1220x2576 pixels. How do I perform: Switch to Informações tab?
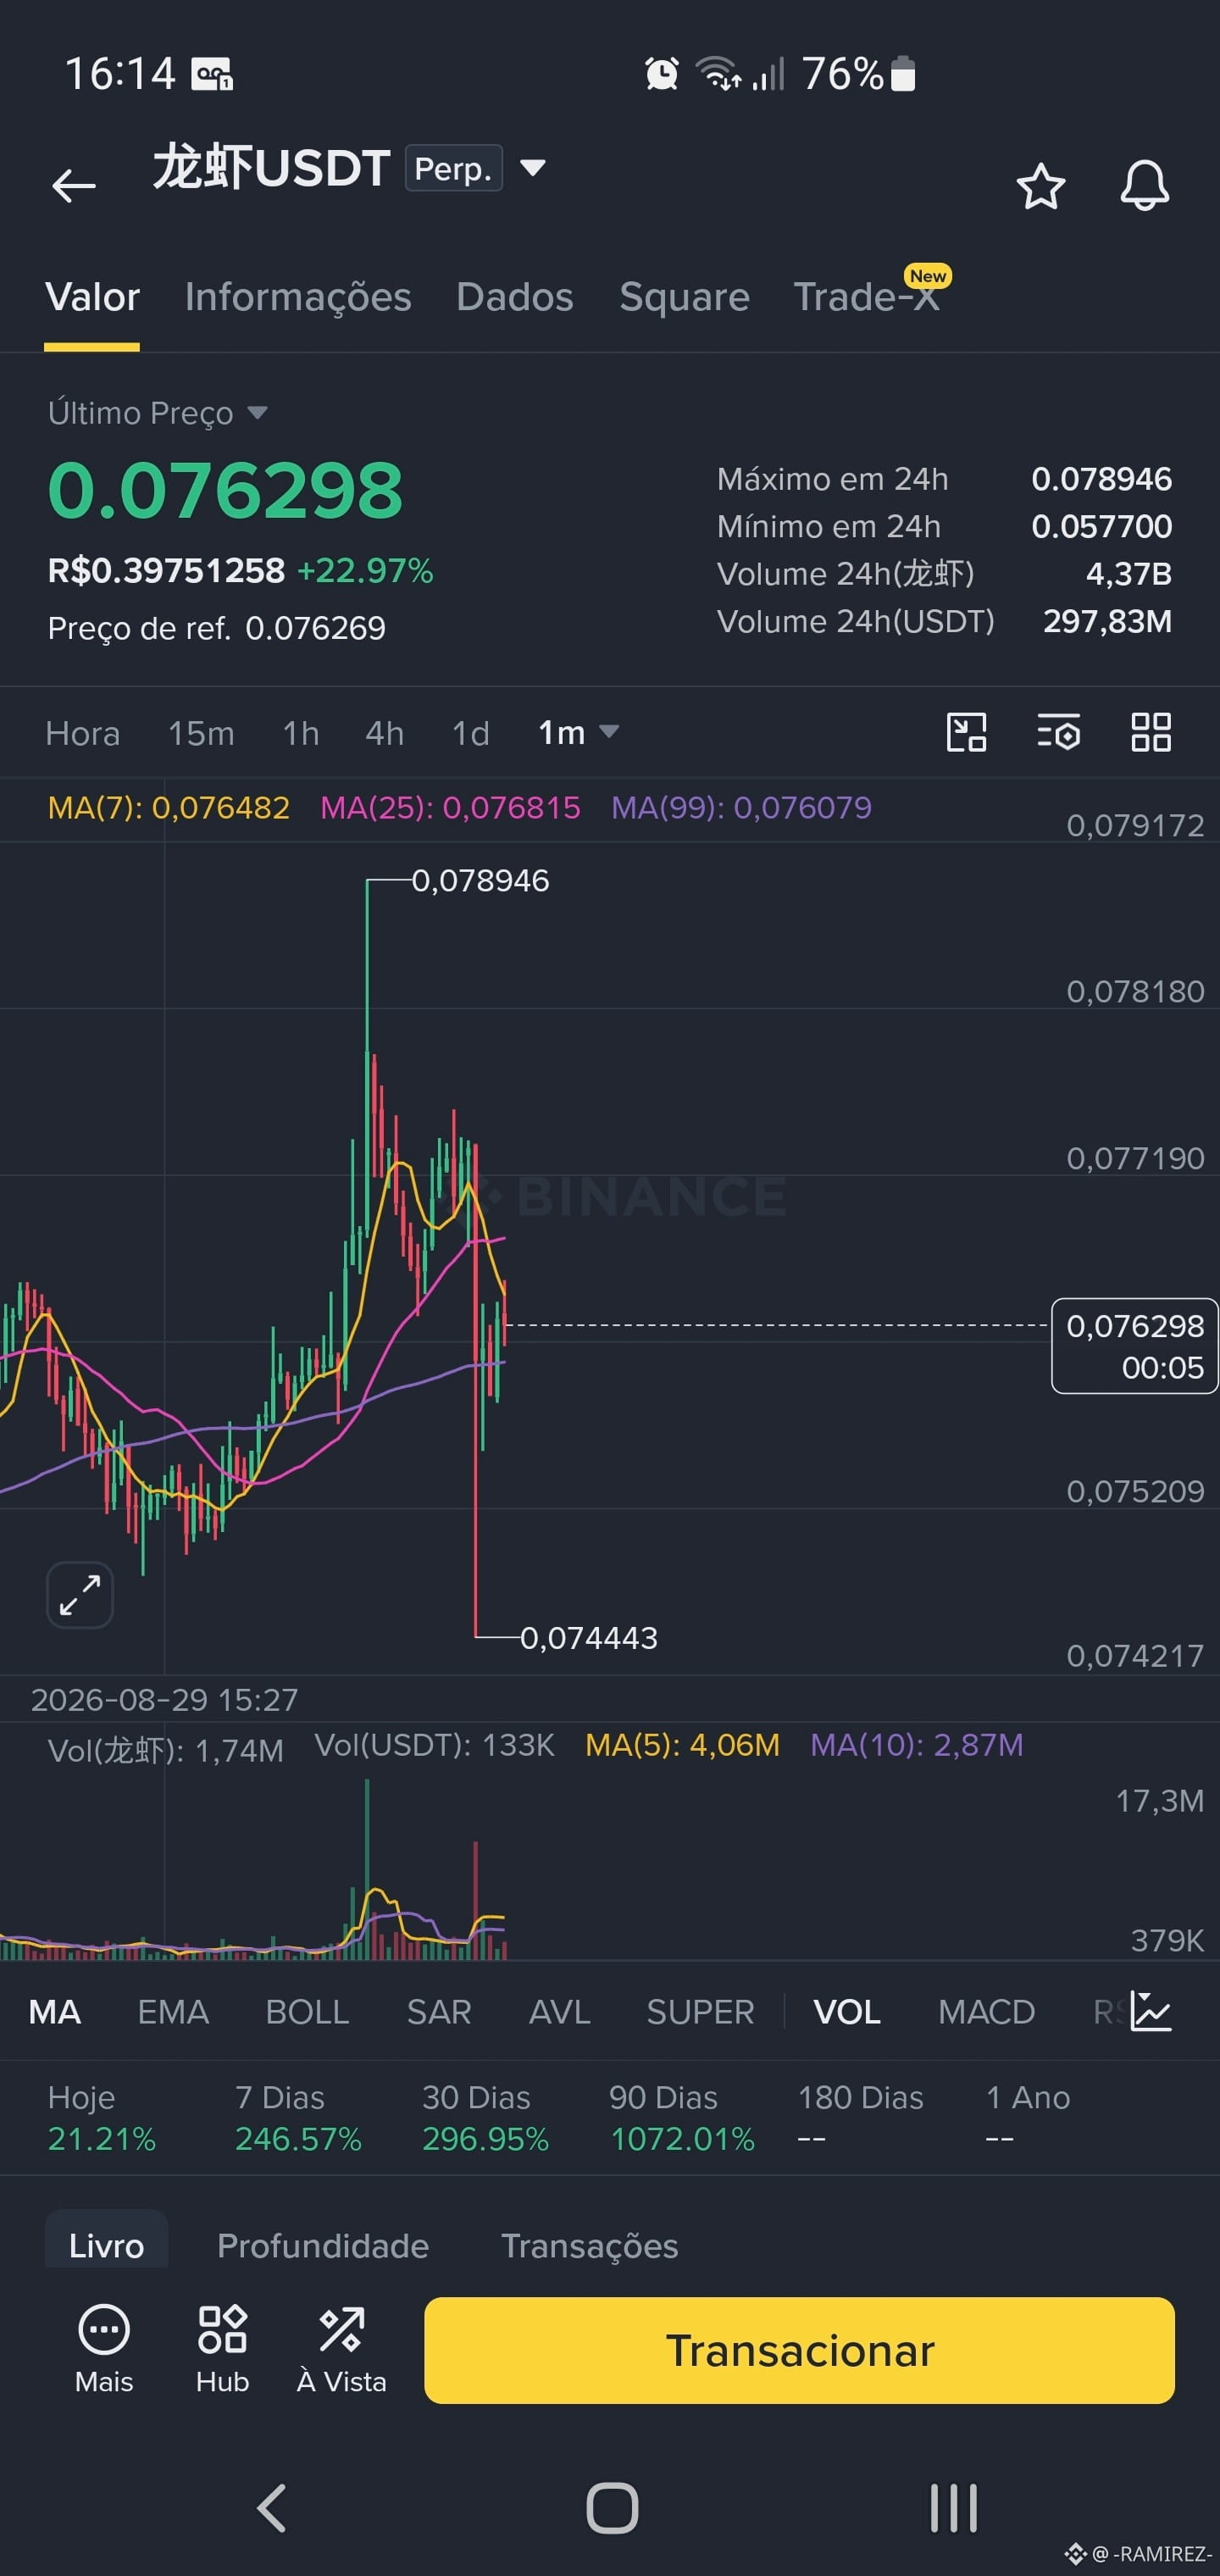(x=298, y=297)
